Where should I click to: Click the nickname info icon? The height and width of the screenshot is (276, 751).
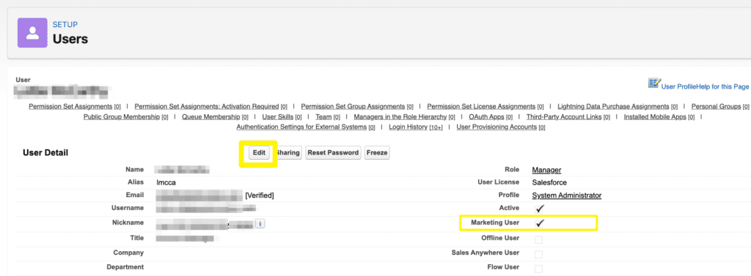pyautogui.click(x=260, y=223)
